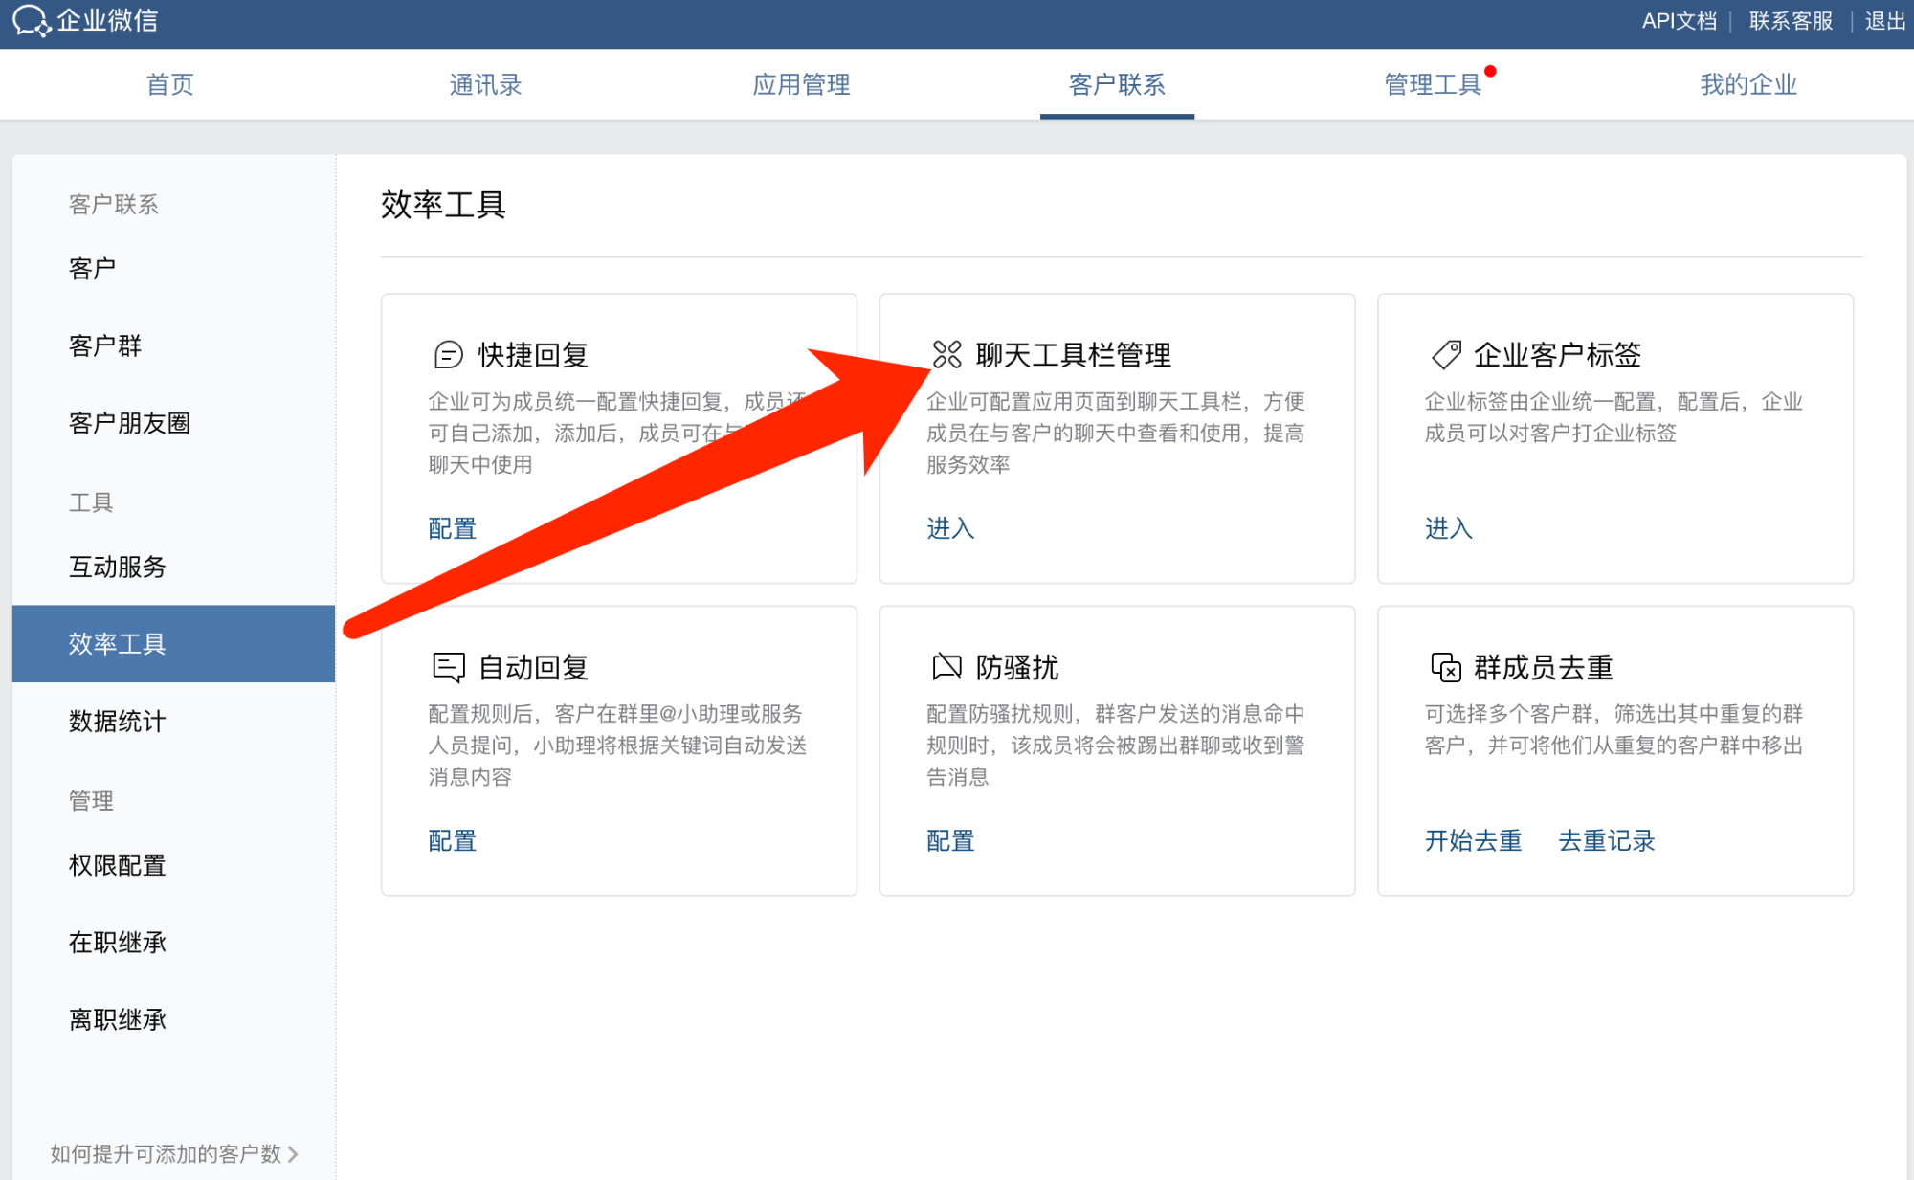The height and width of the screenshot is (1180, 1914).
Task: Open the 管理工具 tab
Action: click(x=1433, y=84)
